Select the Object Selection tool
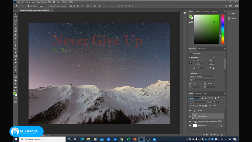252x142 pixels. [x=15, y=24]
